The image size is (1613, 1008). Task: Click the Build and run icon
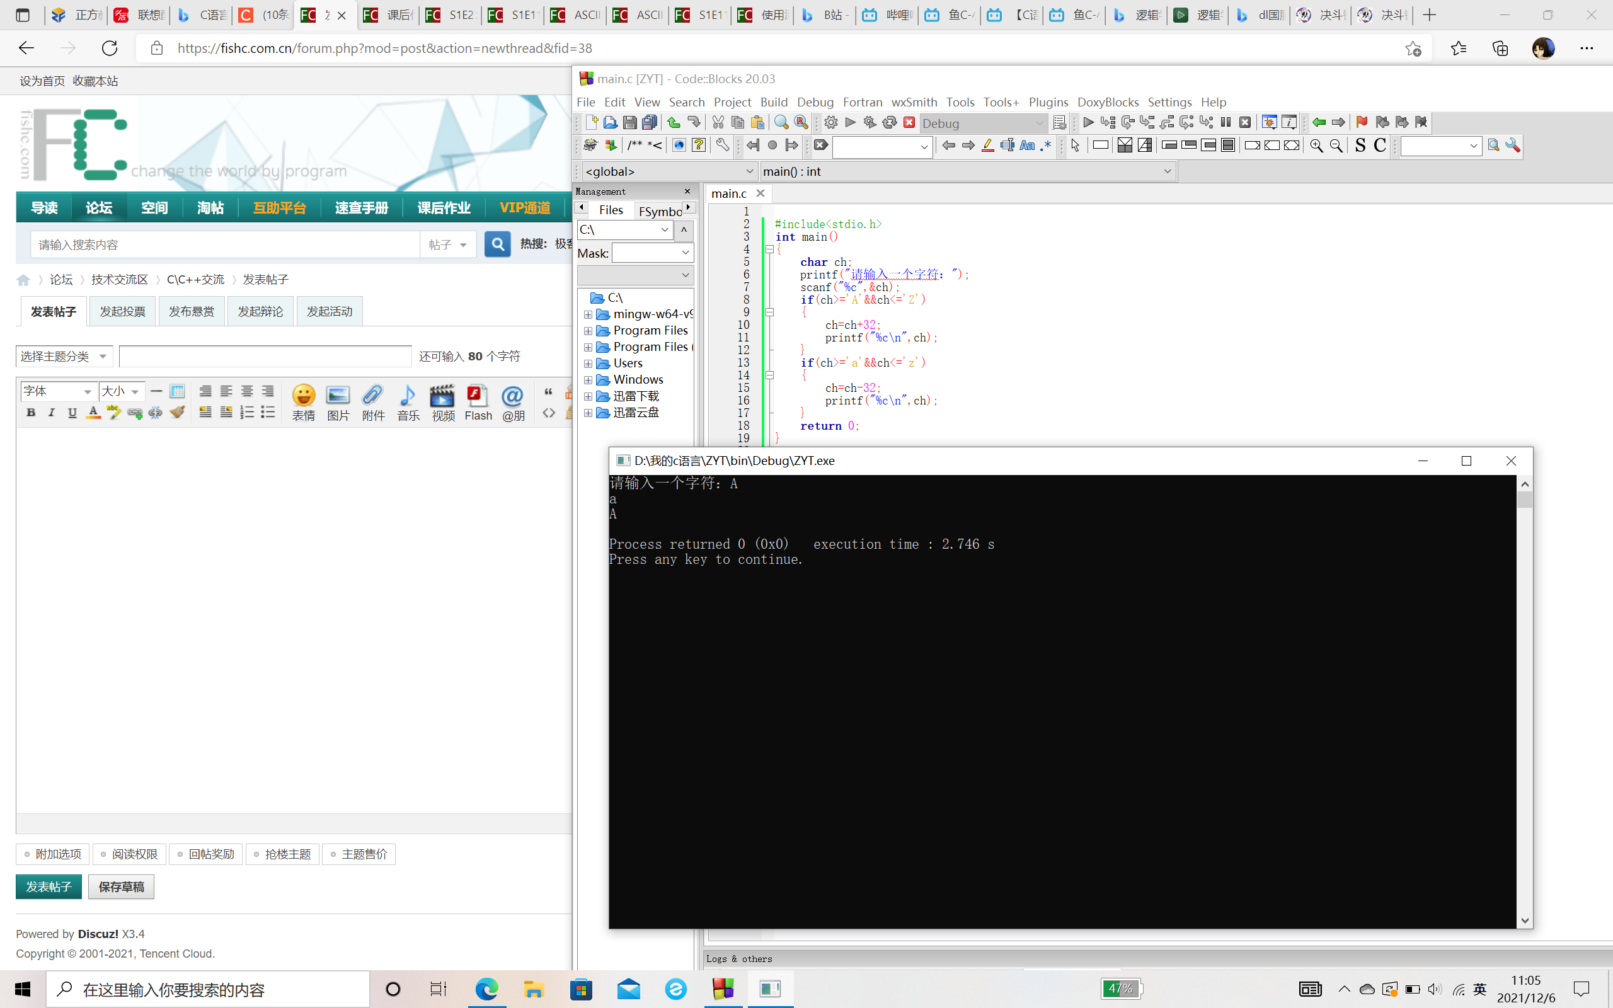[870, 122]
